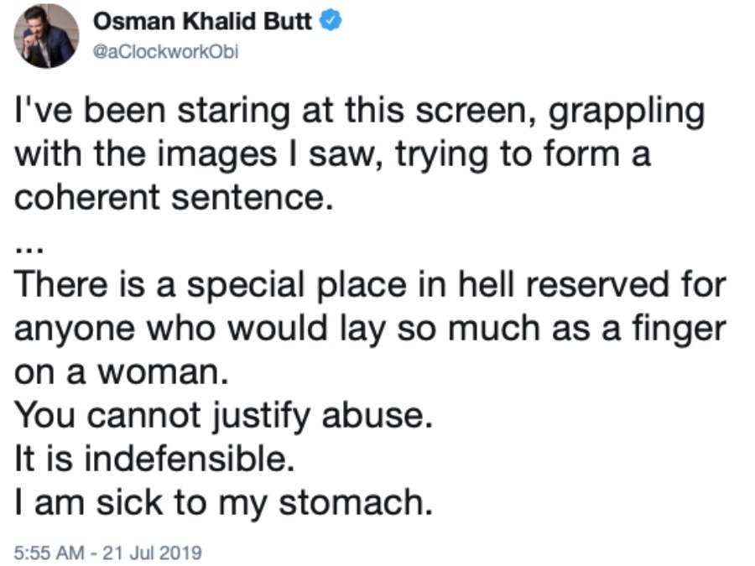Click the ellipsis line in the tweet
Viewport: 755px width, 566px height.
pyautogui.click(x=29, y=250)
